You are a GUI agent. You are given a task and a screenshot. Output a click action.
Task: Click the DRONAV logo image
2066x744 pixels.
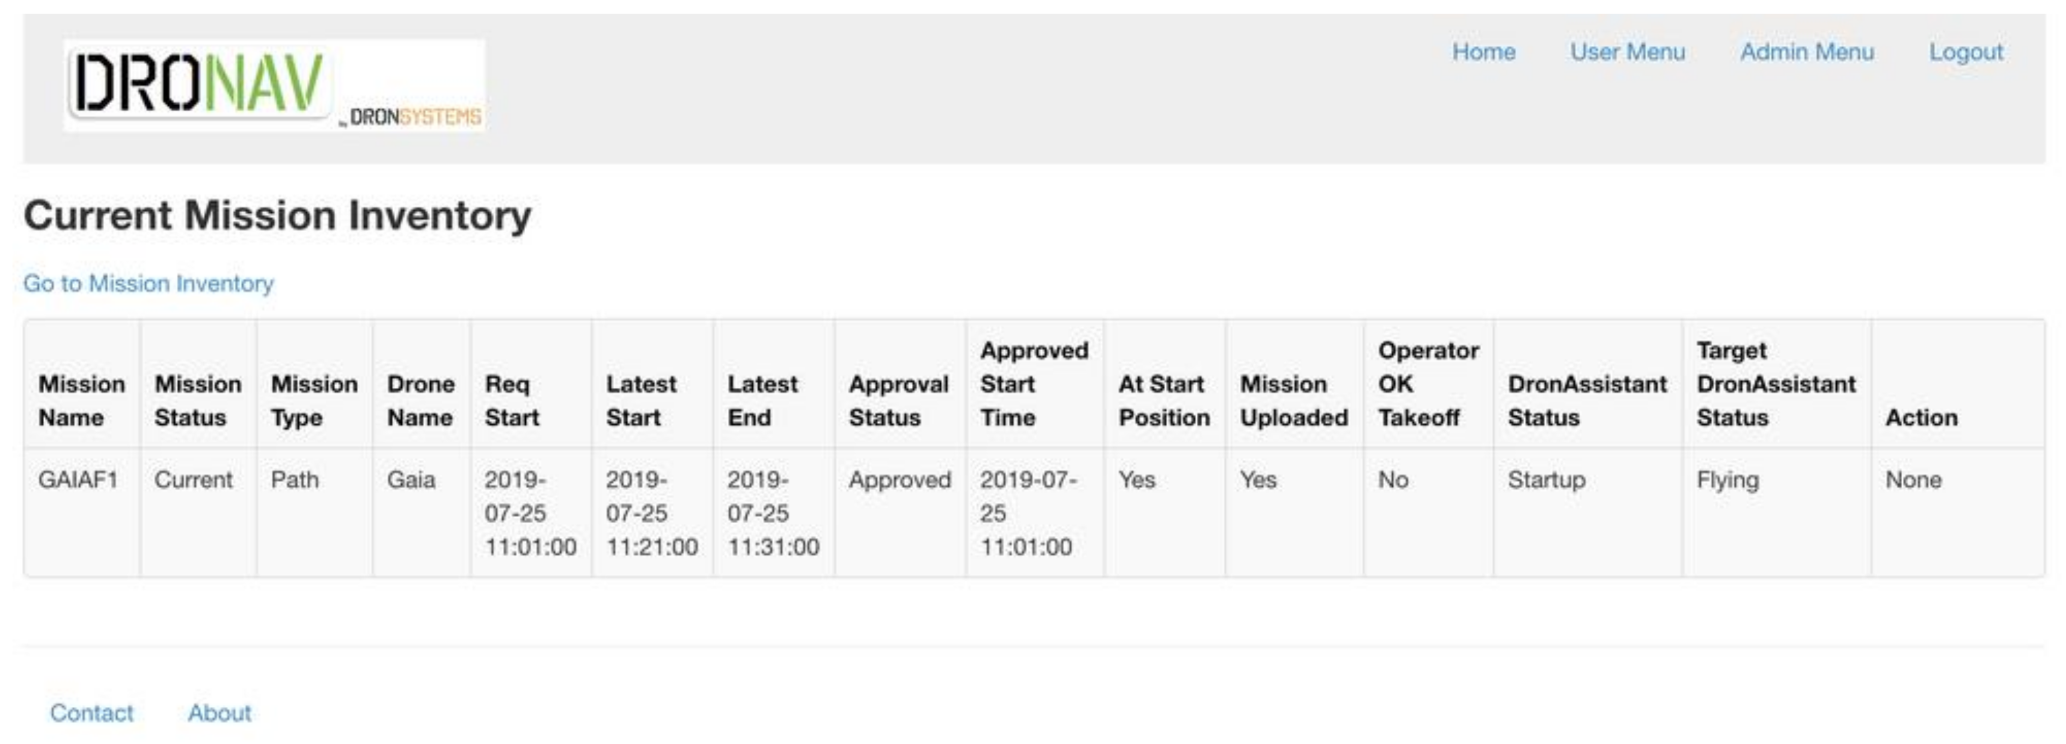point(274,85)
